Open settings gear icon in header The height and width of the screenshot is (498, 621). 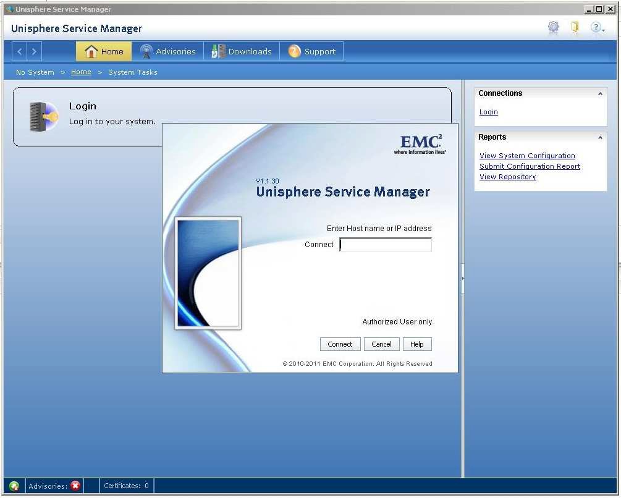pos(553,27)
